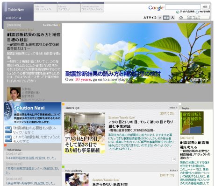The height and width of the screenshot is (186, 215).
Task: Open 「耐震補強」の必要性をお感じに link
Action: pyautogui.click(x=35, y=130)
